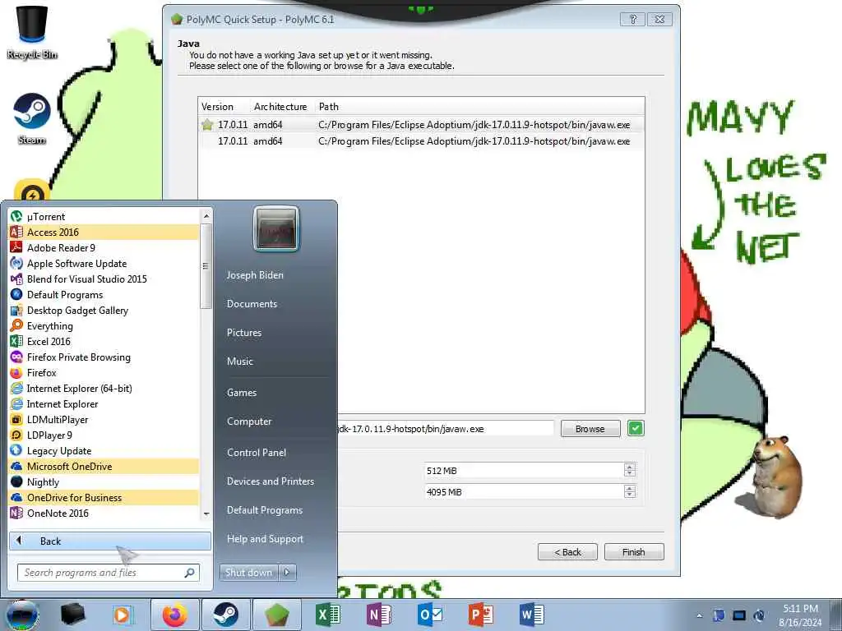
Task: Launch Nightly browser
Action: [104, 481]
